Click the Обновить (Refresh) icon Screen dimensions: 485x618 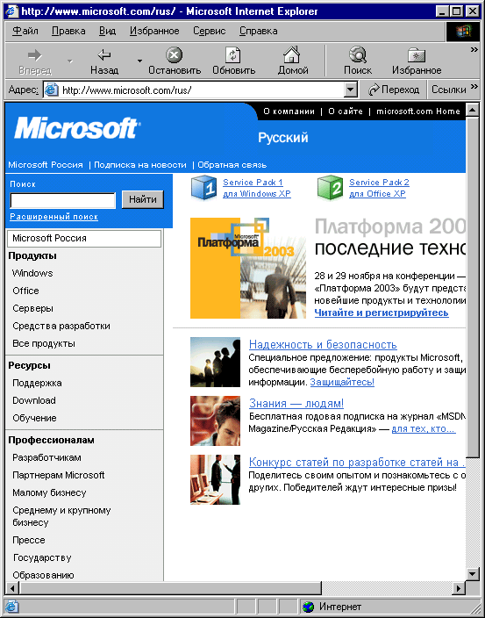pos(233,54)
